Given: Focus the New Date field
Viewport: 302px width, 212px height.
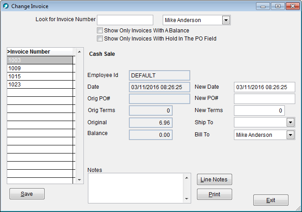Looking at the screenshot, I should pyautogui.click(x=264, y=87).
